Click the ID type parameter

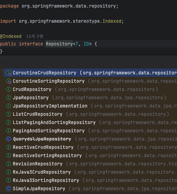coord(86,44)
